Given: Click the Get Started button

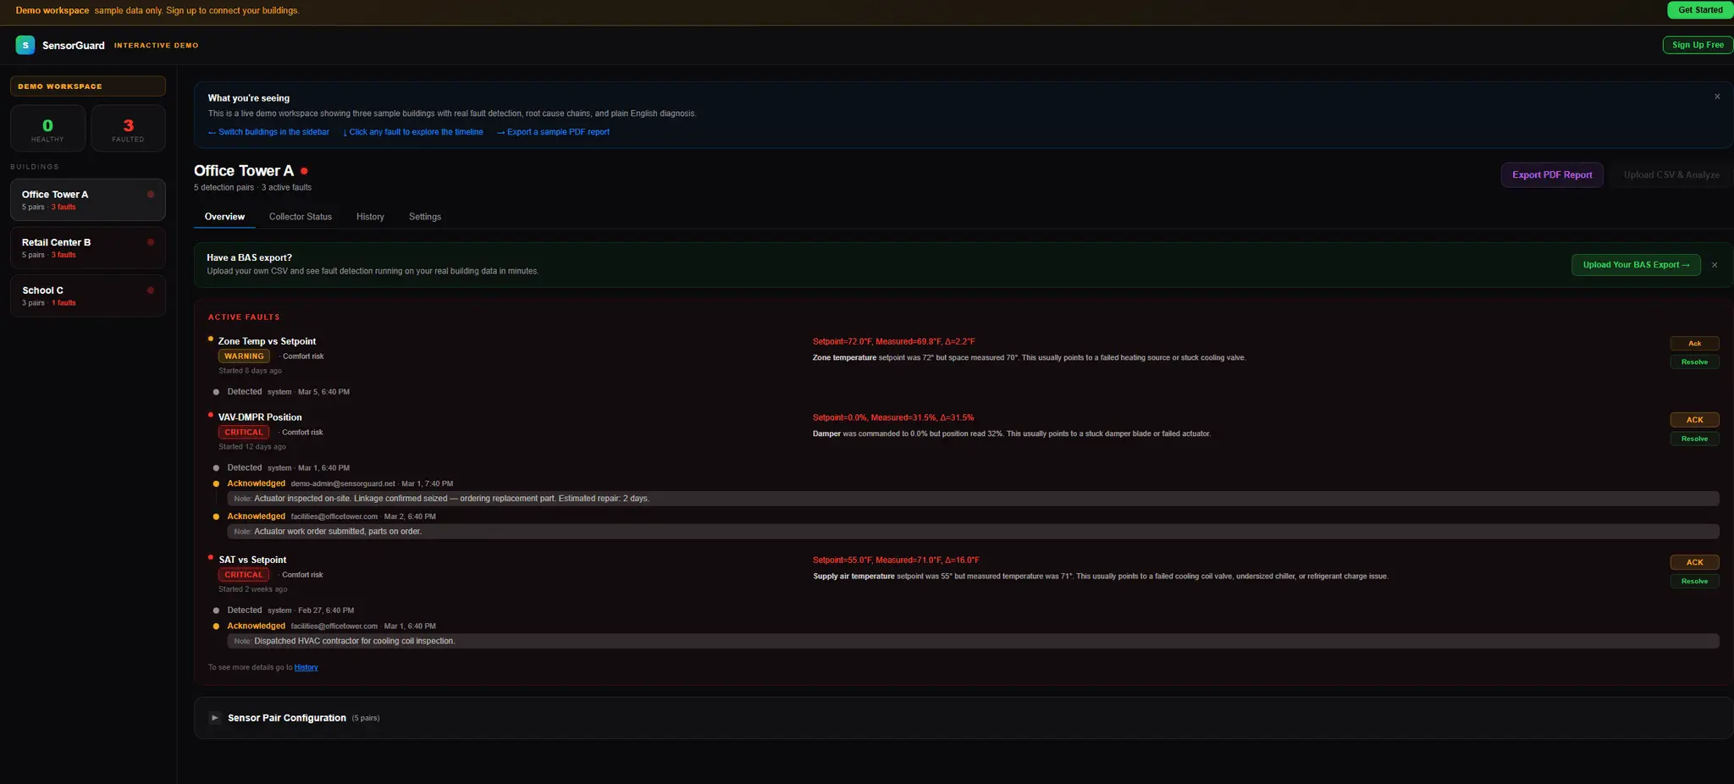Looking at the screenshot, I should (x=1700, y=10).
